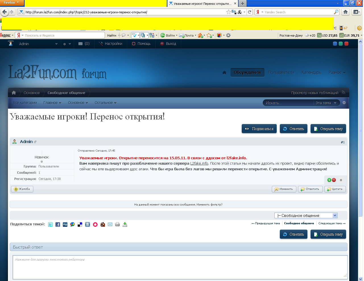Click the red star share icon
This screenshot has height=281, width=364.
pos(95,225)
